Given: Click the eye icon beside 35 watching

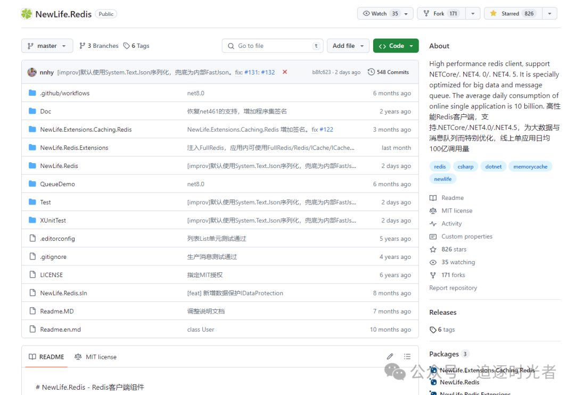Looking at the screenshot, I should (433, 262).
